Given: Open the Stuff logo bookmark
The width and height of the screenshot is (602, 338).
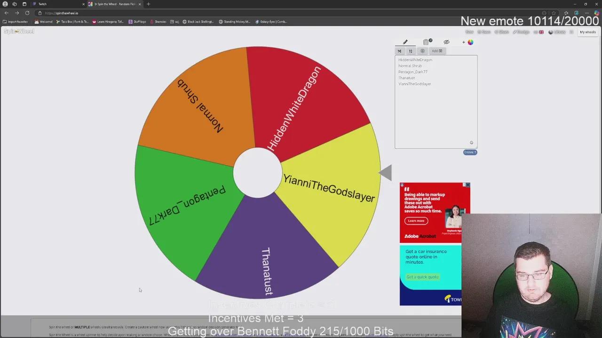Looking at the screenshot, I should [137, 22].
